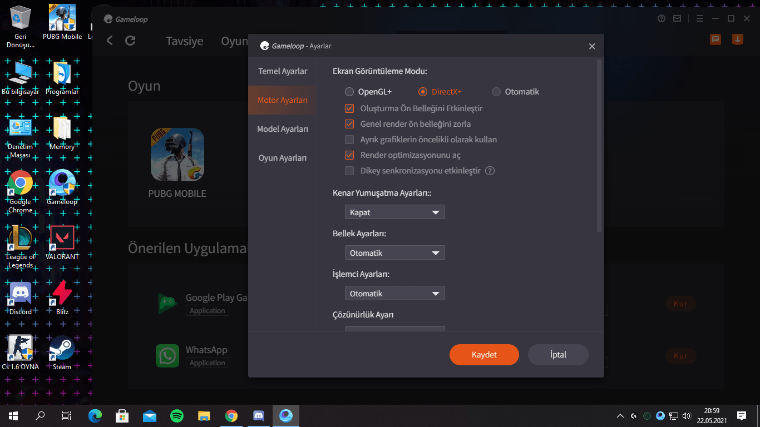Open the Discord desktop shortcut

21,297
